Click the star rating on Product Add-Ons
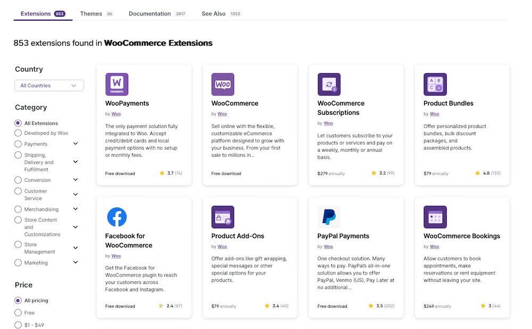The width and height of the screenshot is (532, 329). 277,306
